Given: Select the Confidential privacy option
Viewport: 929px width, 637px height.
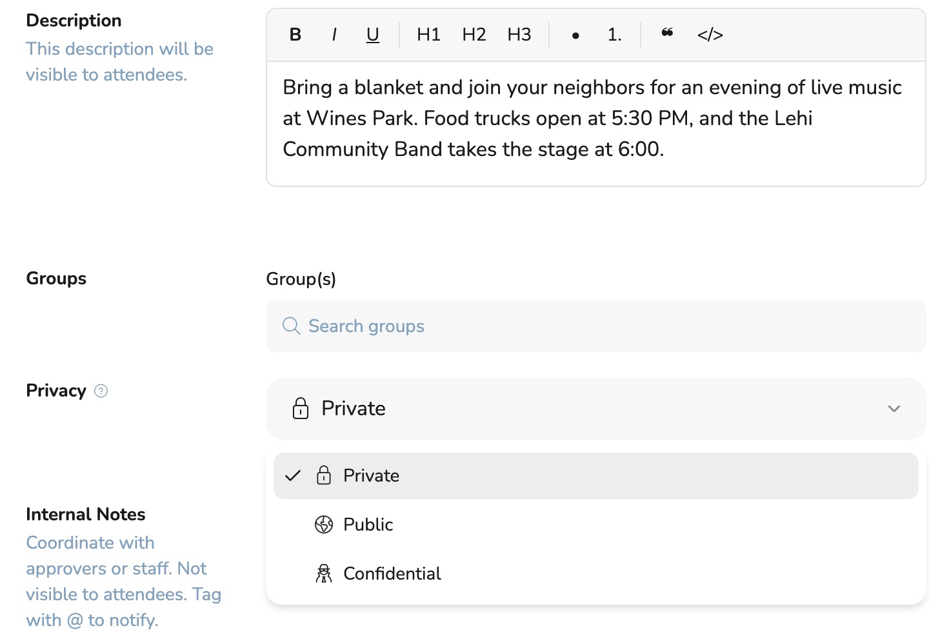Looking at the screenshot, I should tap(596, 574).
